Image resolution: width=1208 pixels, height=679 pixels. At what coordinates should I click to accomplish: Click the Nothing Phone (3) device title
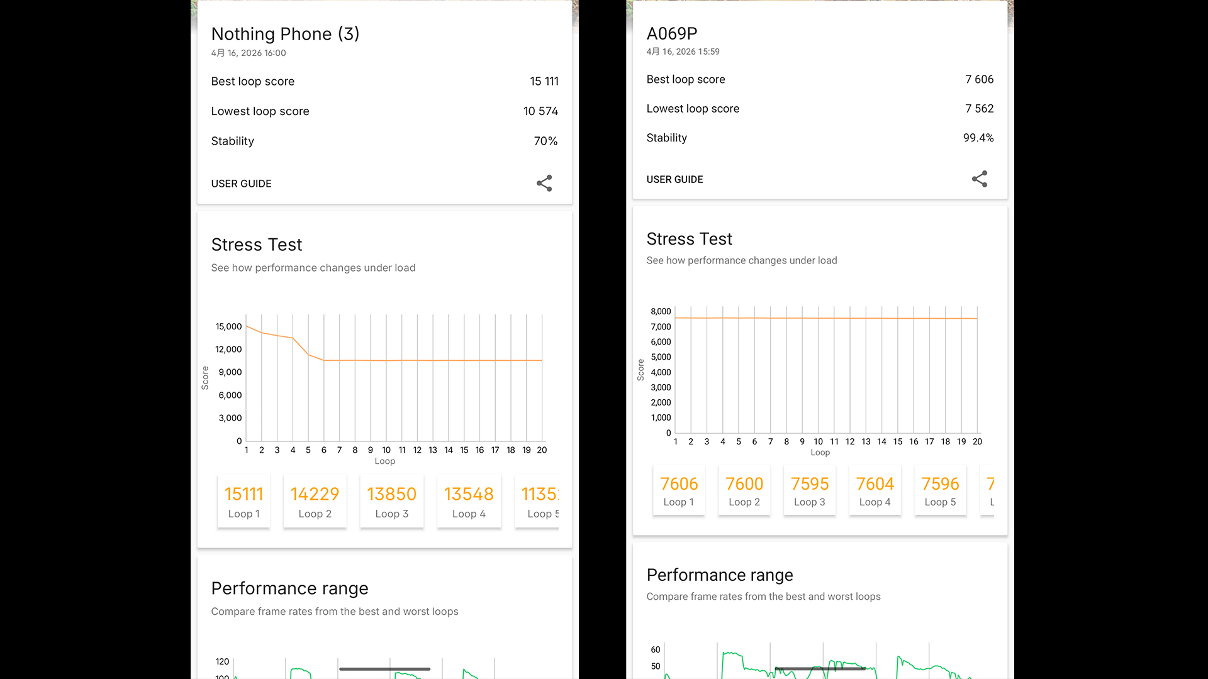285,34
